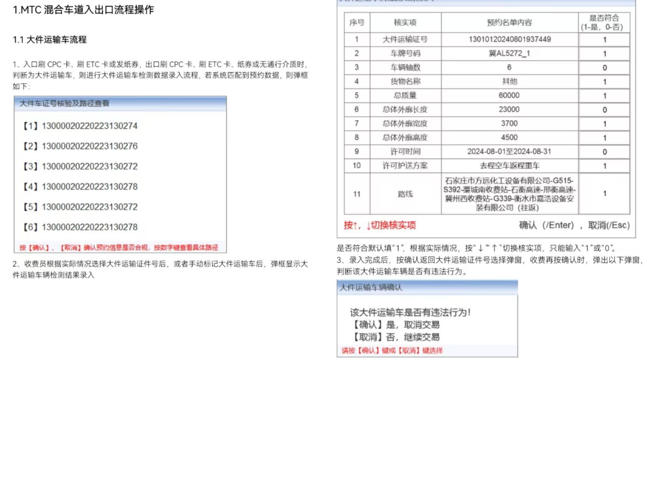Click the dialog title "大件车证号核验及路径查看"
The width and height of the screenshot is (654, 490).
(x=64, y=103)
